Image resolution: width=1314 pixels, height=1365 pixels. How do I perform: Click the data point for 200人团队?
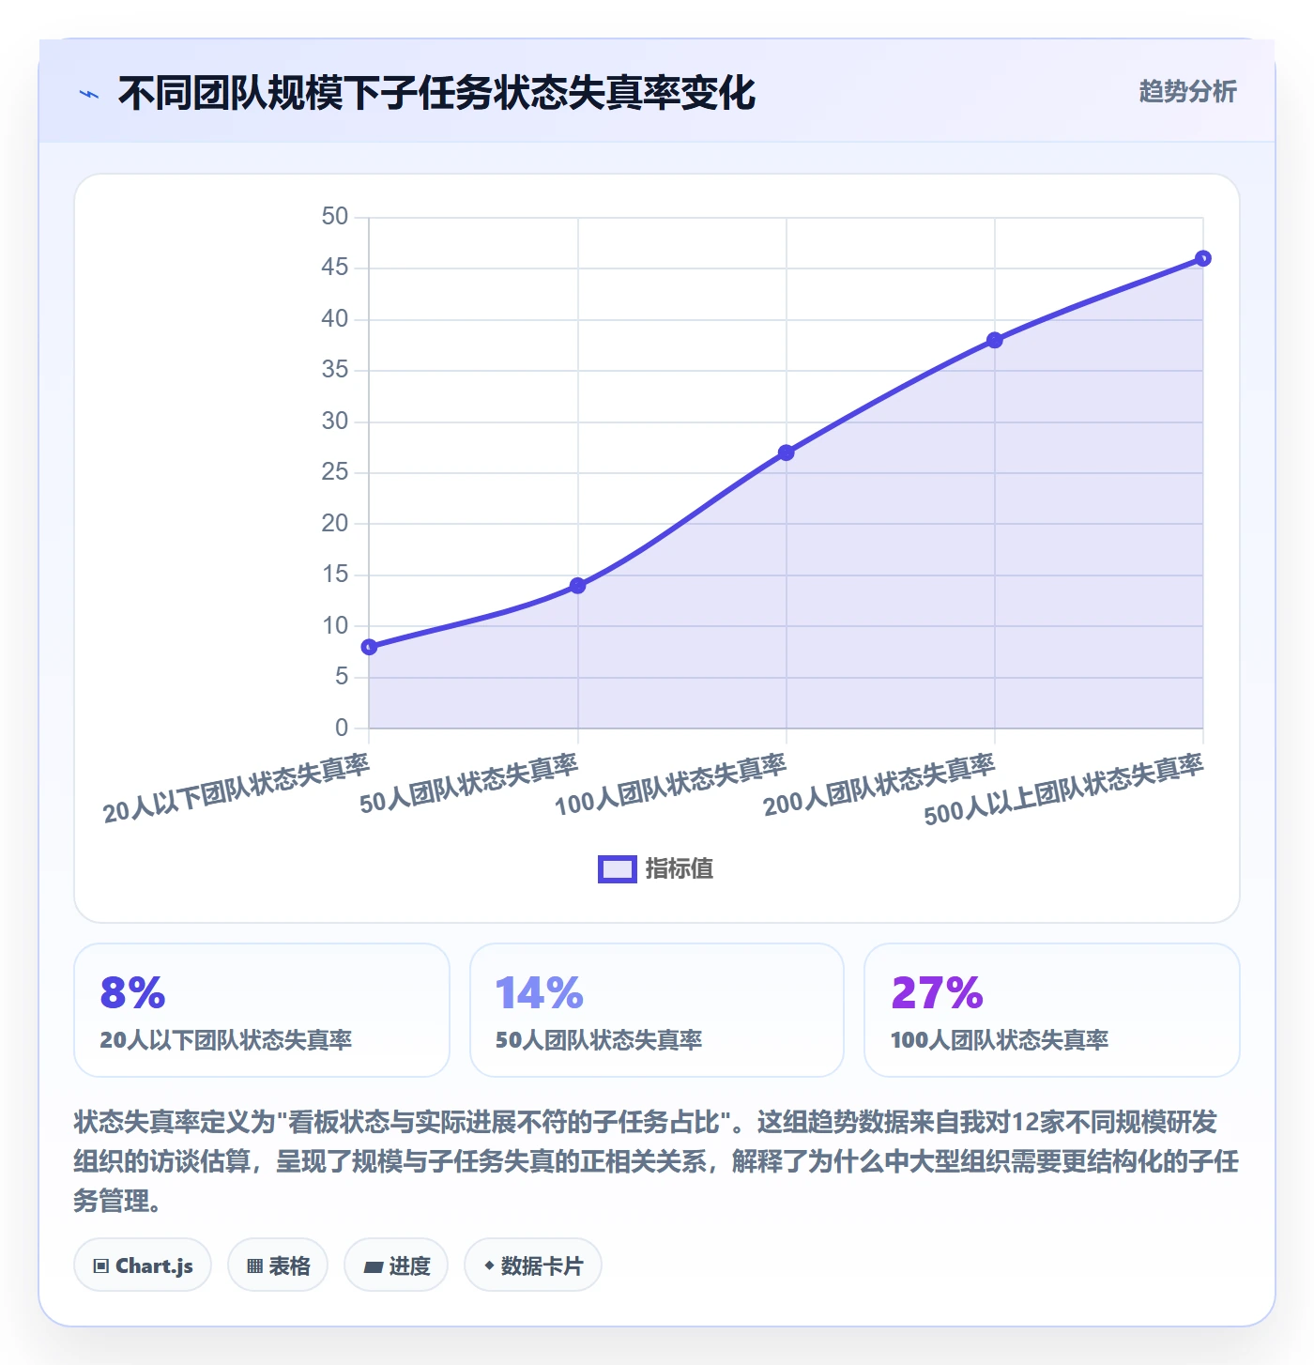[995, 340]
